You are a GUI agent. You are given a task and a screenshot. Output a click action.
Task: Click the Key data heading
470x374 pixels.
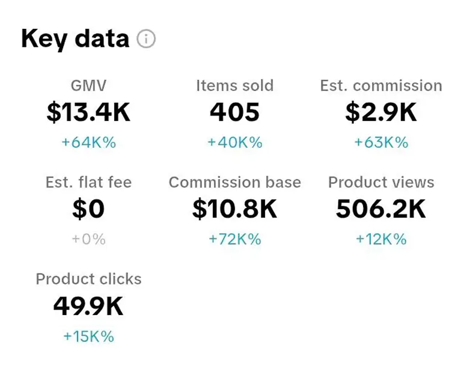75,38
